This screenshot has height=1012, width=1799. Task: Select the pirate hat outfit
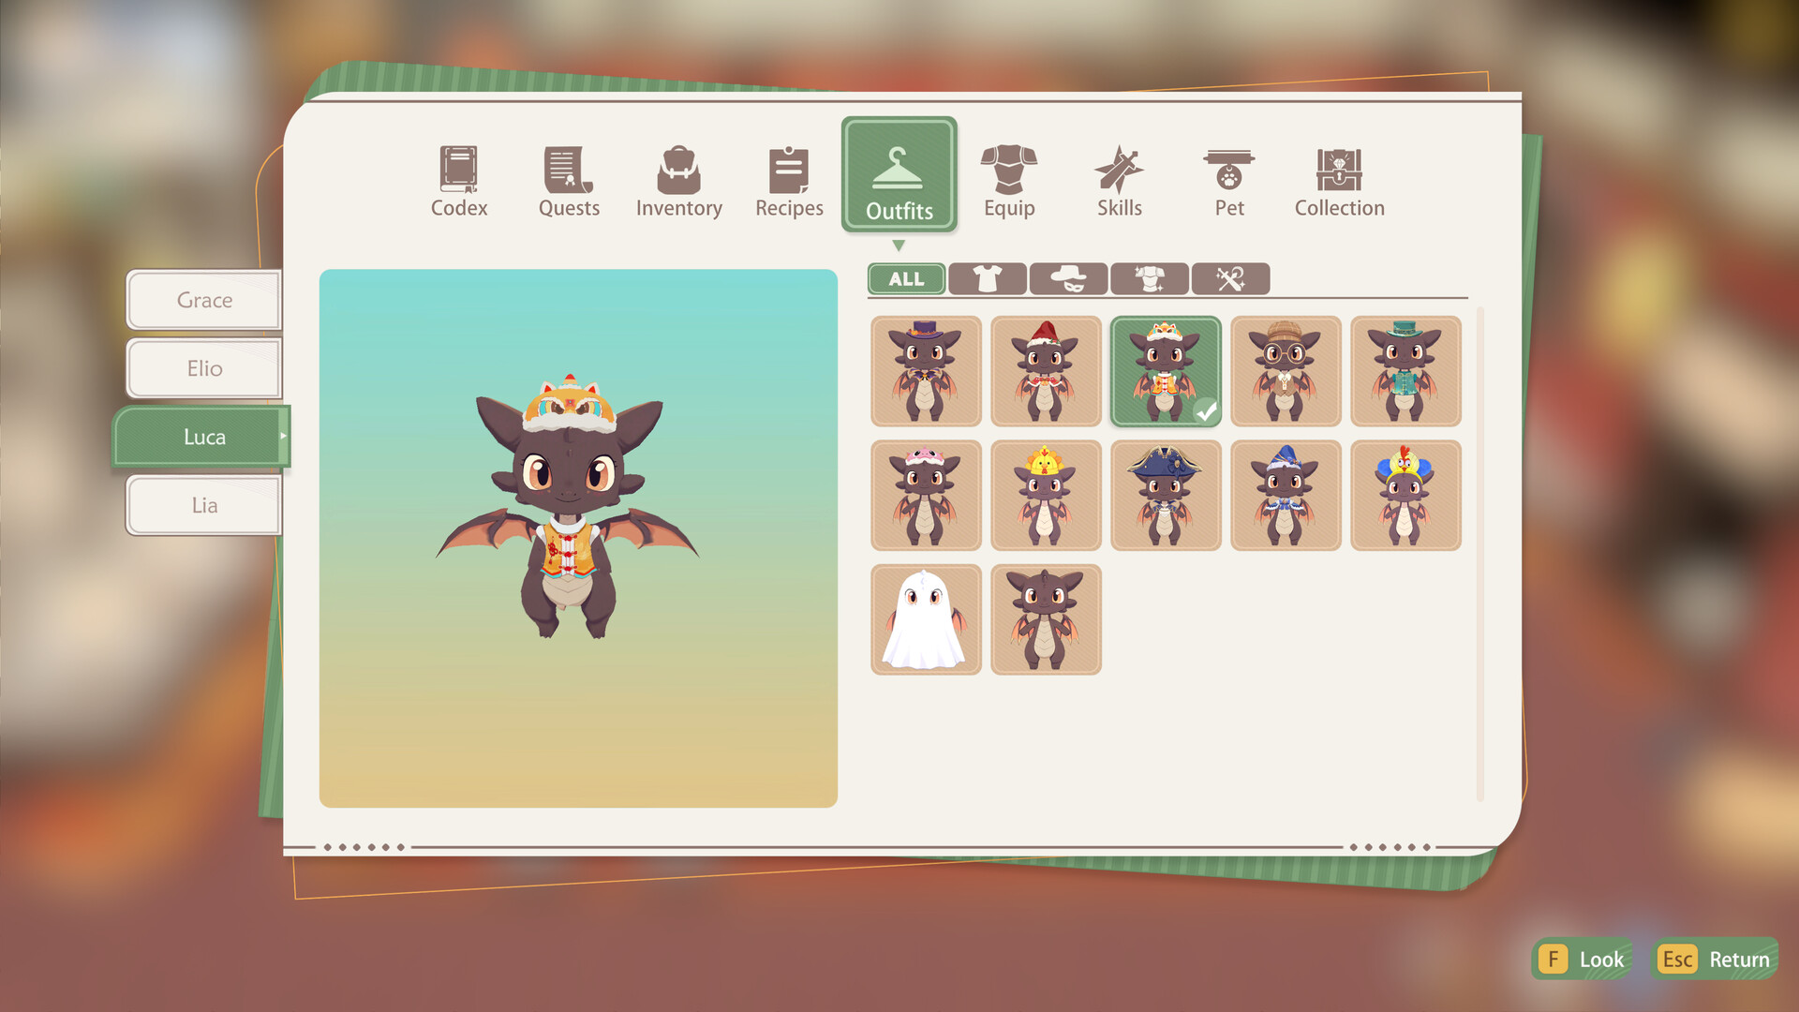pos(1166,495)
